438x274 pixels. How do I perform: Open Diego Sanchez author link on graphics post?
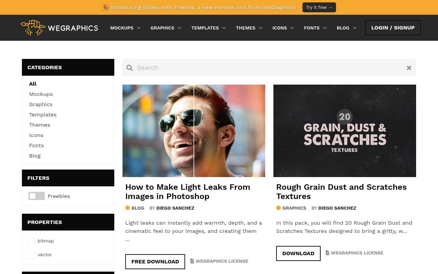coord(337,208)
